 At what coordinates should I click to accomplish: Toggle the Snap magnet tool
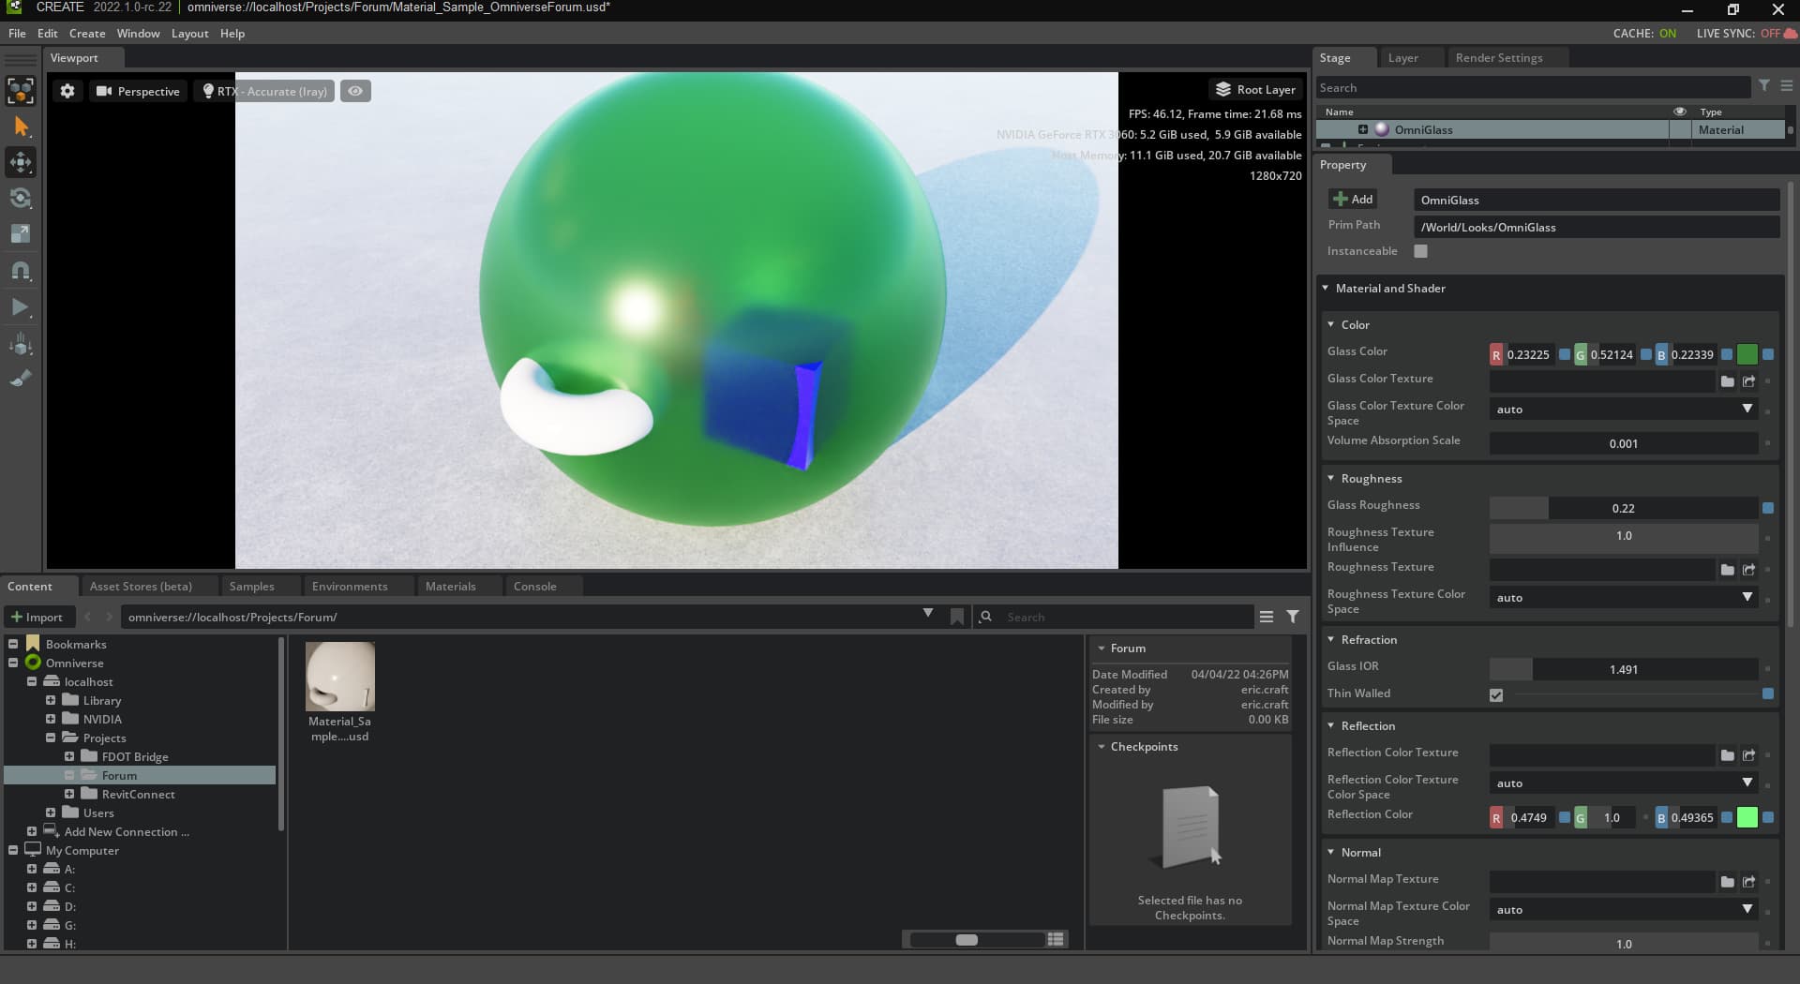pos(21,271)
